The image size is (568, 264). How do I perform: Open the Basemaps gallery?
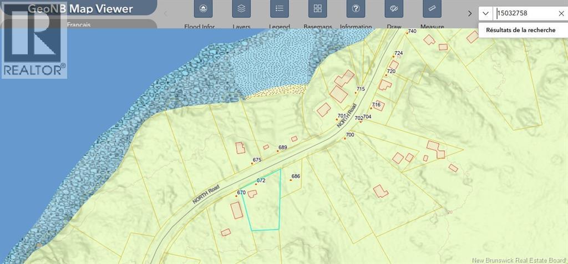pyautogui.click(x=318, y=9)
